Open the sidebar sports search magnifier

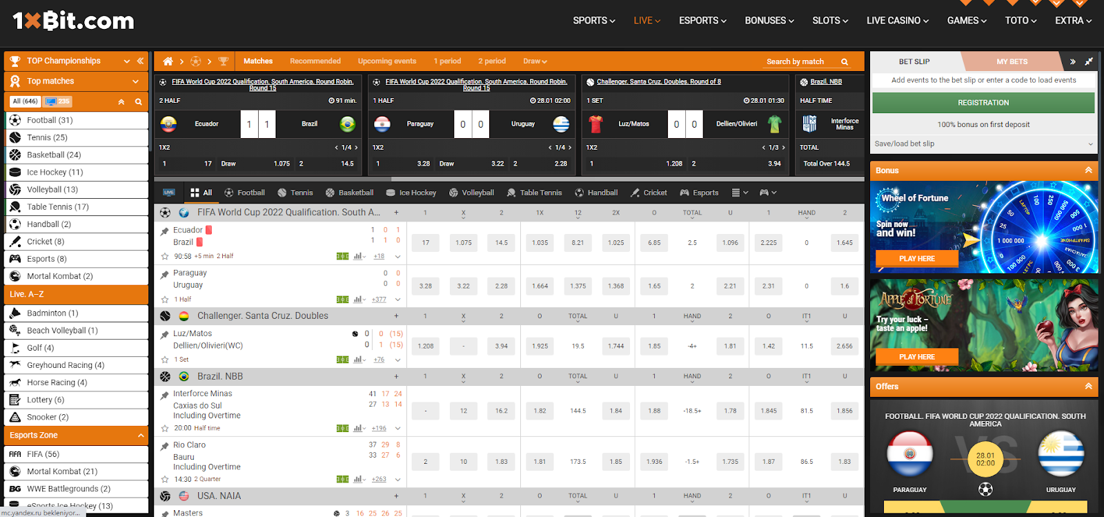point(138,101)
